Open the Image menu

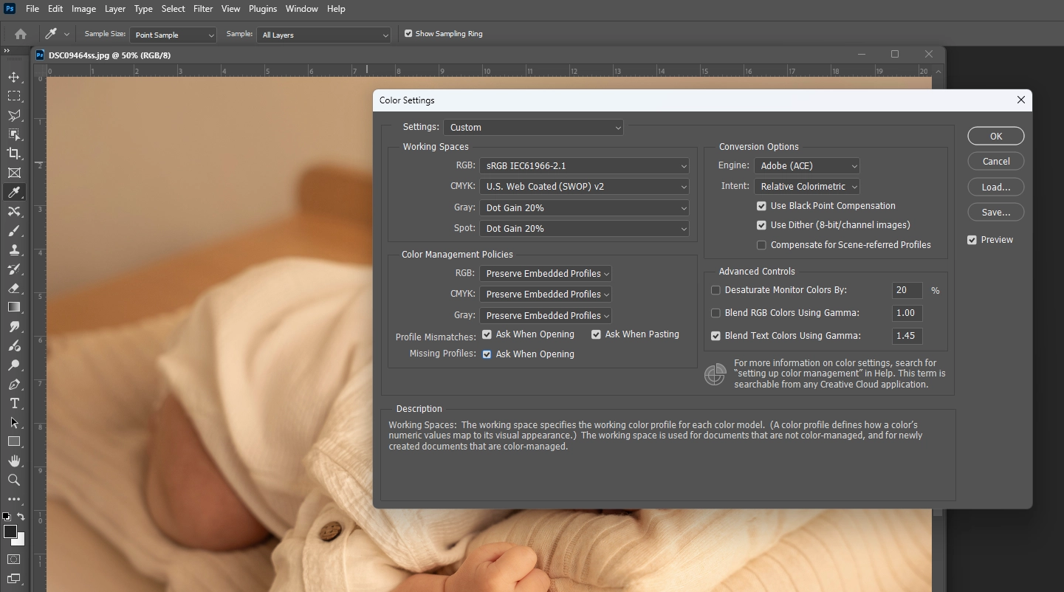click(83, 9)
